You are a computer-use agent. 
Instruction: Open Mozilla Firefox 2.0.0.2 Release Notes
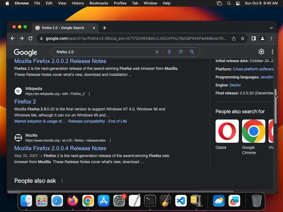60,61
